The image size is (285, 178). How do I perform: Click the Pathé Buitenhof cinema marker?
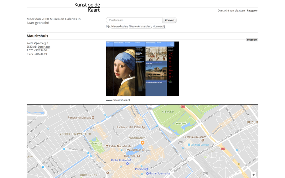coord(128,164)
